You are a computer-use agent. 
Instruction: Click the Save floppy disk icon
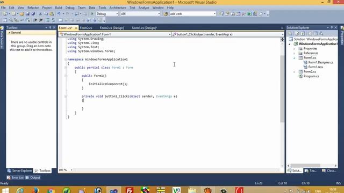click(x=27, y=14)
